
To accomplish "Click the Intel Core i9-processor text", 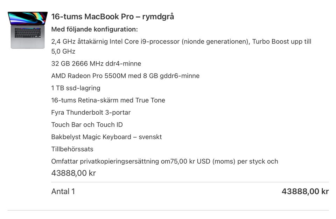I will coord(144,42).
